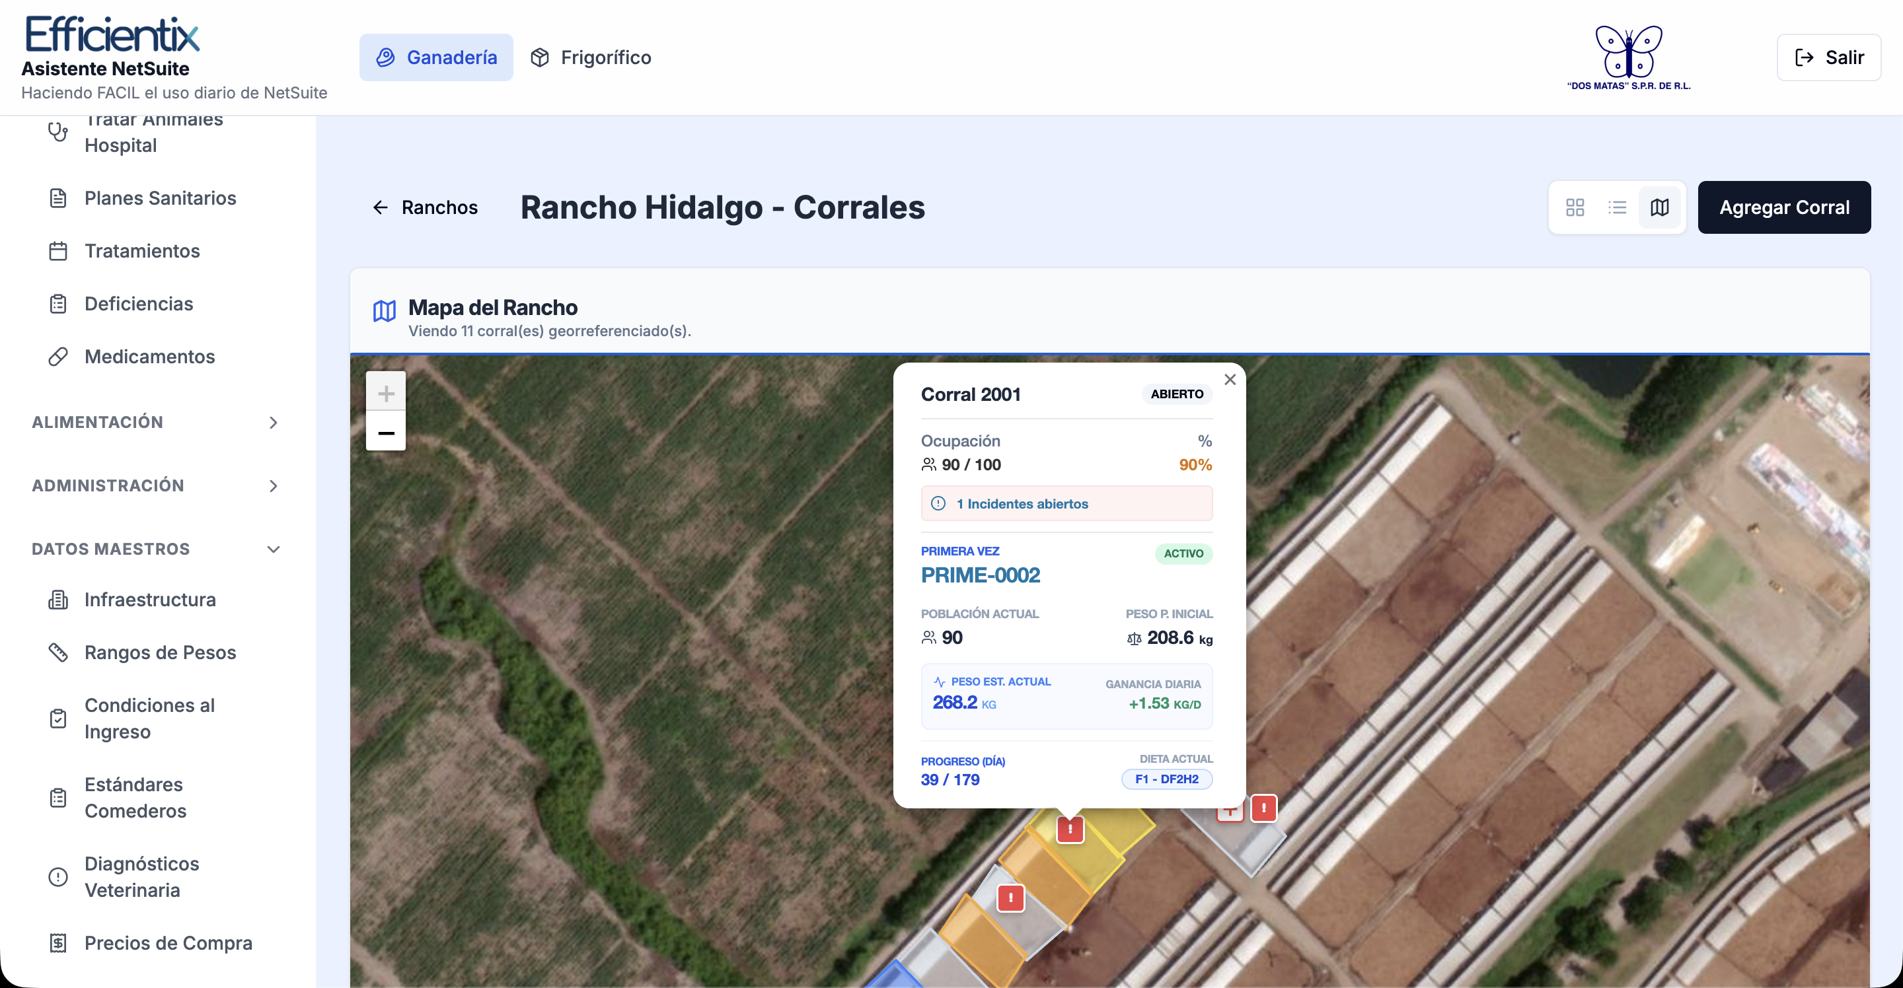
Task: Zoom out on the ranch map
Action: coord(386,431)
